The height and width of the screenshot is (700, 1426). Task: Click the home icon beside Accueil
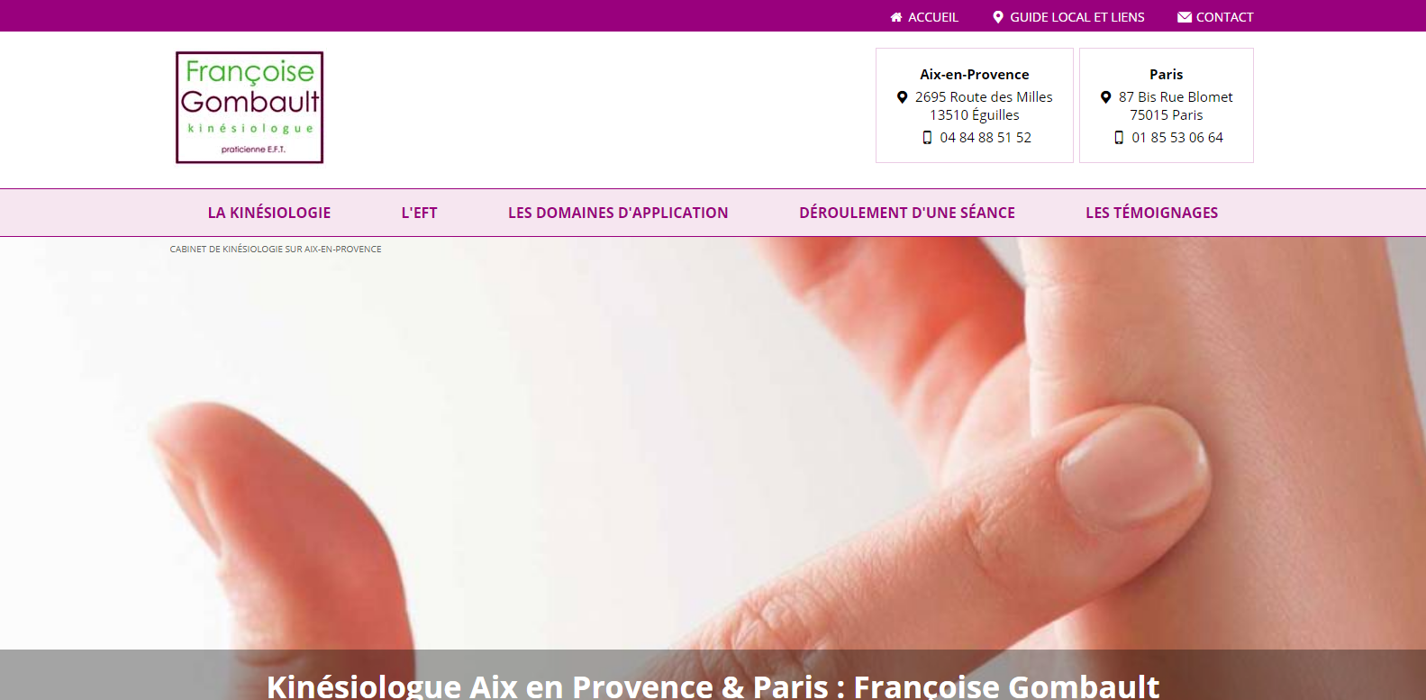click(896, 17)
